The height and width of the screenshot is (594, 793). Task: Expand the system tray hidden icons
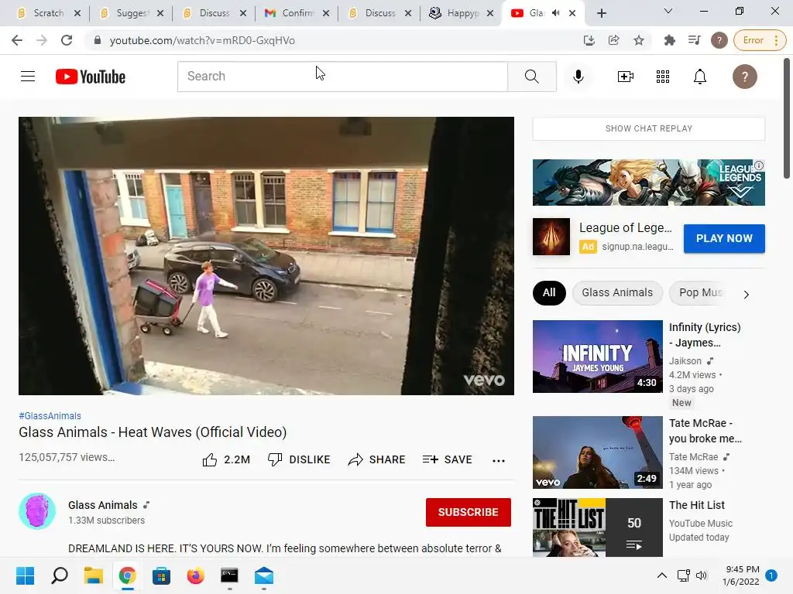pyautogui.click(x=661, y=575)
